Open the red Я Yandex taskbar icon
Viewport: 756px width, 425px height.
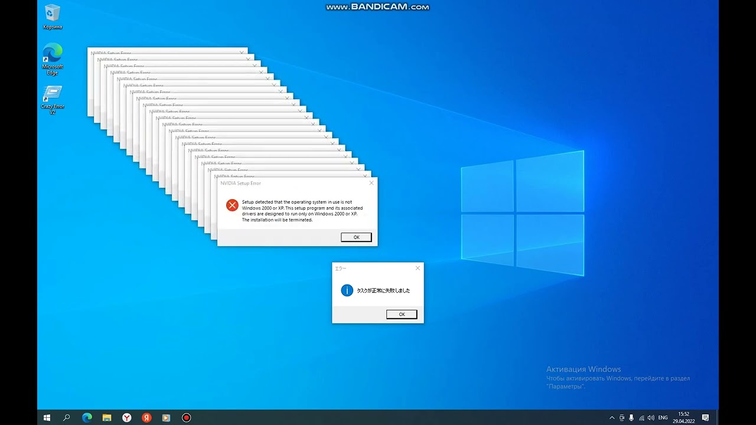[146, 417]
